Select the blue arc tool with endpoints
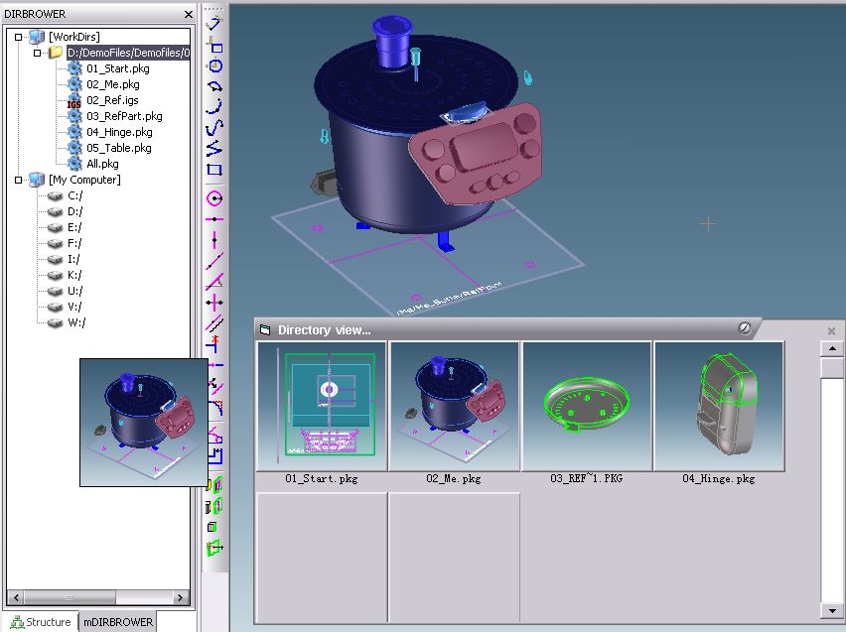This screenshot has width=846, height=632. (x=214, y=86)
